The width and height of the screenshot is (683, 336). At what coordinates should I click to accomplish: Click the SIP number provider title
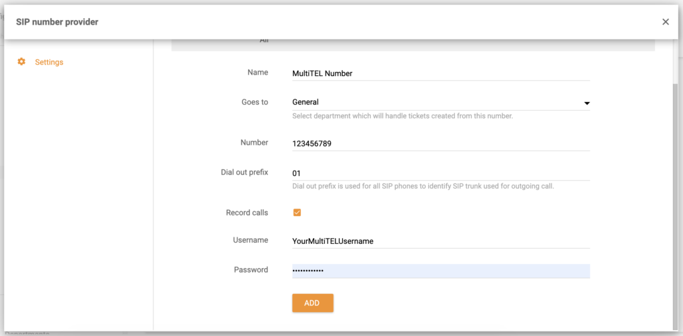click(x=57, y=22)
